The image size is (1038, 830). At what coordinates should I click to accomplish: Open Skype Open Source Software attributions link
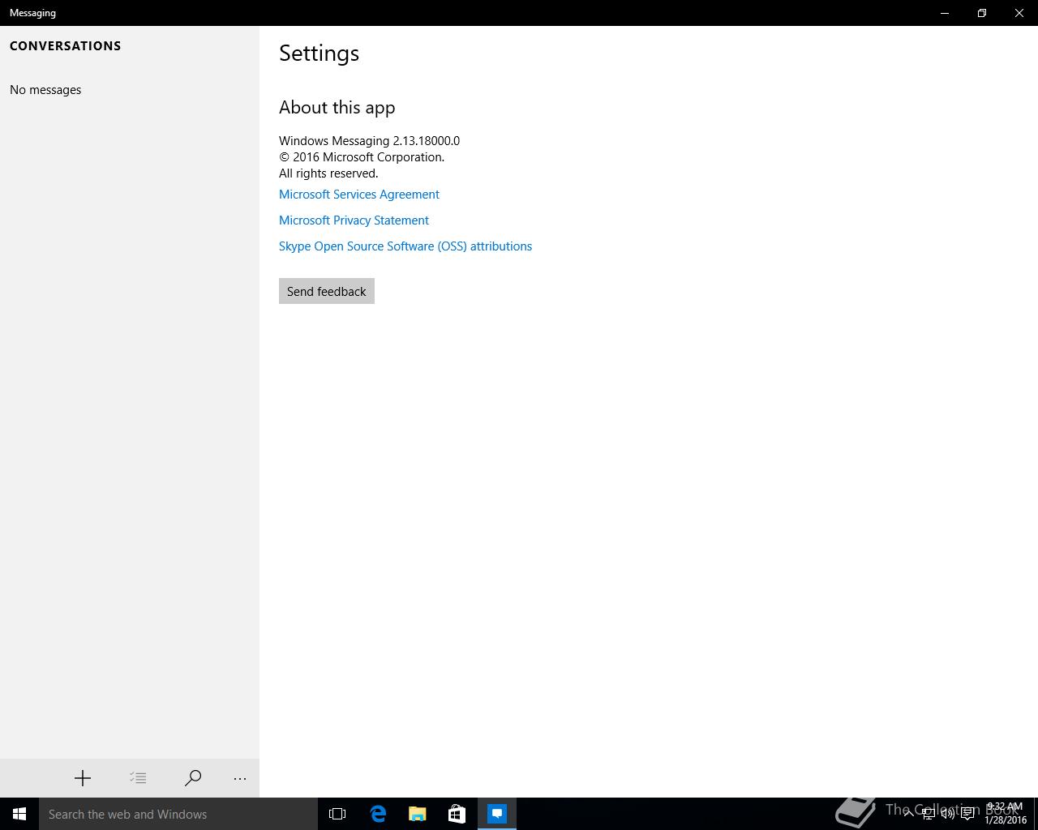point(405,246)
